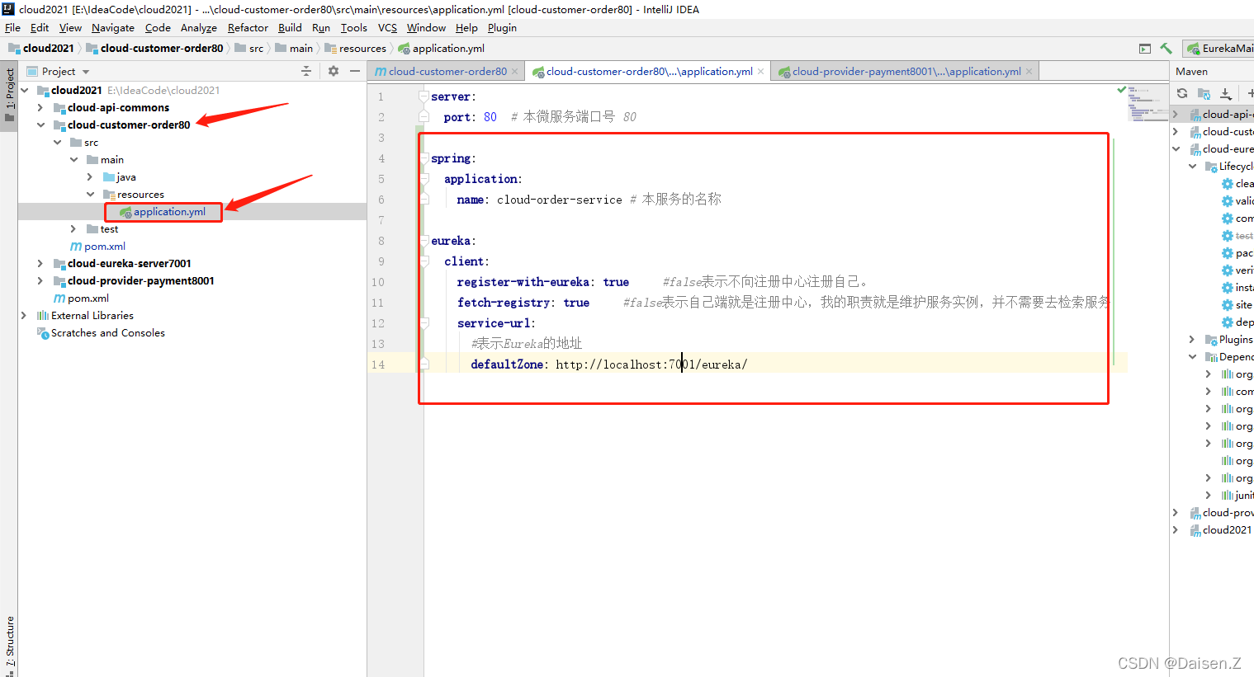The height and width of the screenshot is (677, 1254).
Task: Expand cloud-api Maven module node
Action: click(1176, 114)
